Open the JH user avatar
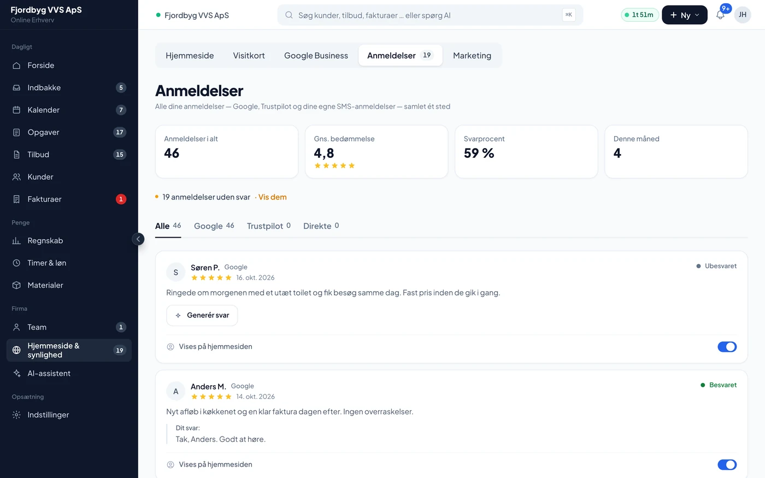 tap(743, 15)
